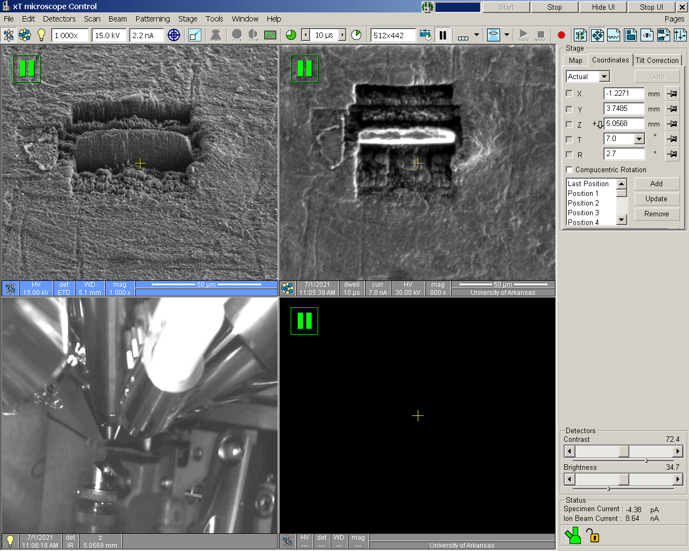Click the lightbulb icon in toolbar

(41, 36)
